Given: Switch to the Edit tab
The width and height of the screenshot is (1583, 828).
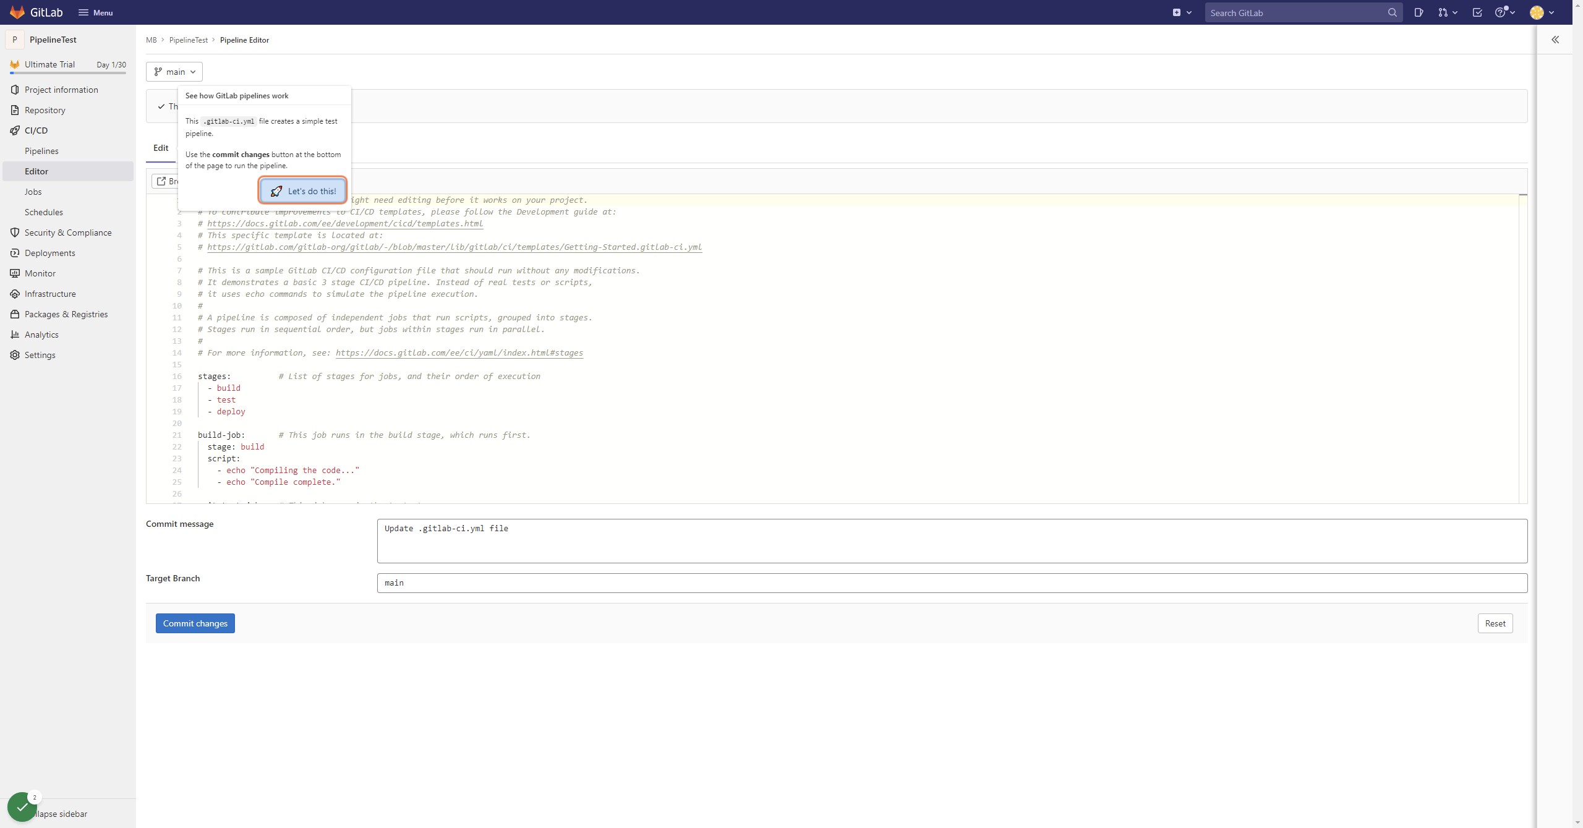Looking at the screenshot, I should pos(161,148).
